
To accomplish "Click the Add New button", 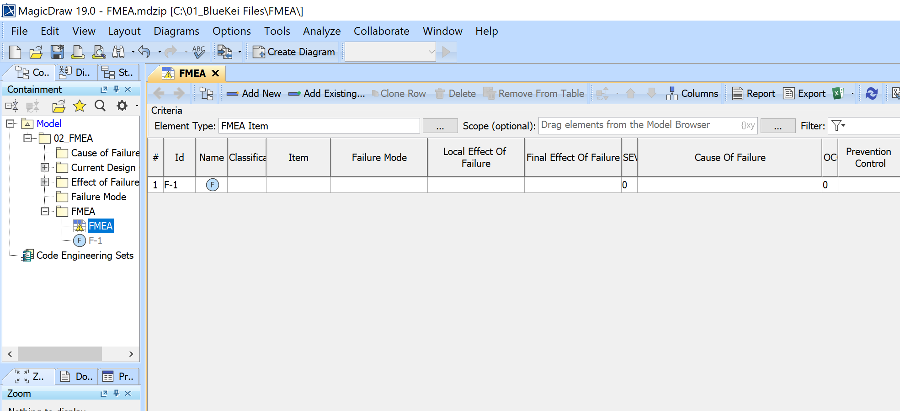I will tap(254, 93).
